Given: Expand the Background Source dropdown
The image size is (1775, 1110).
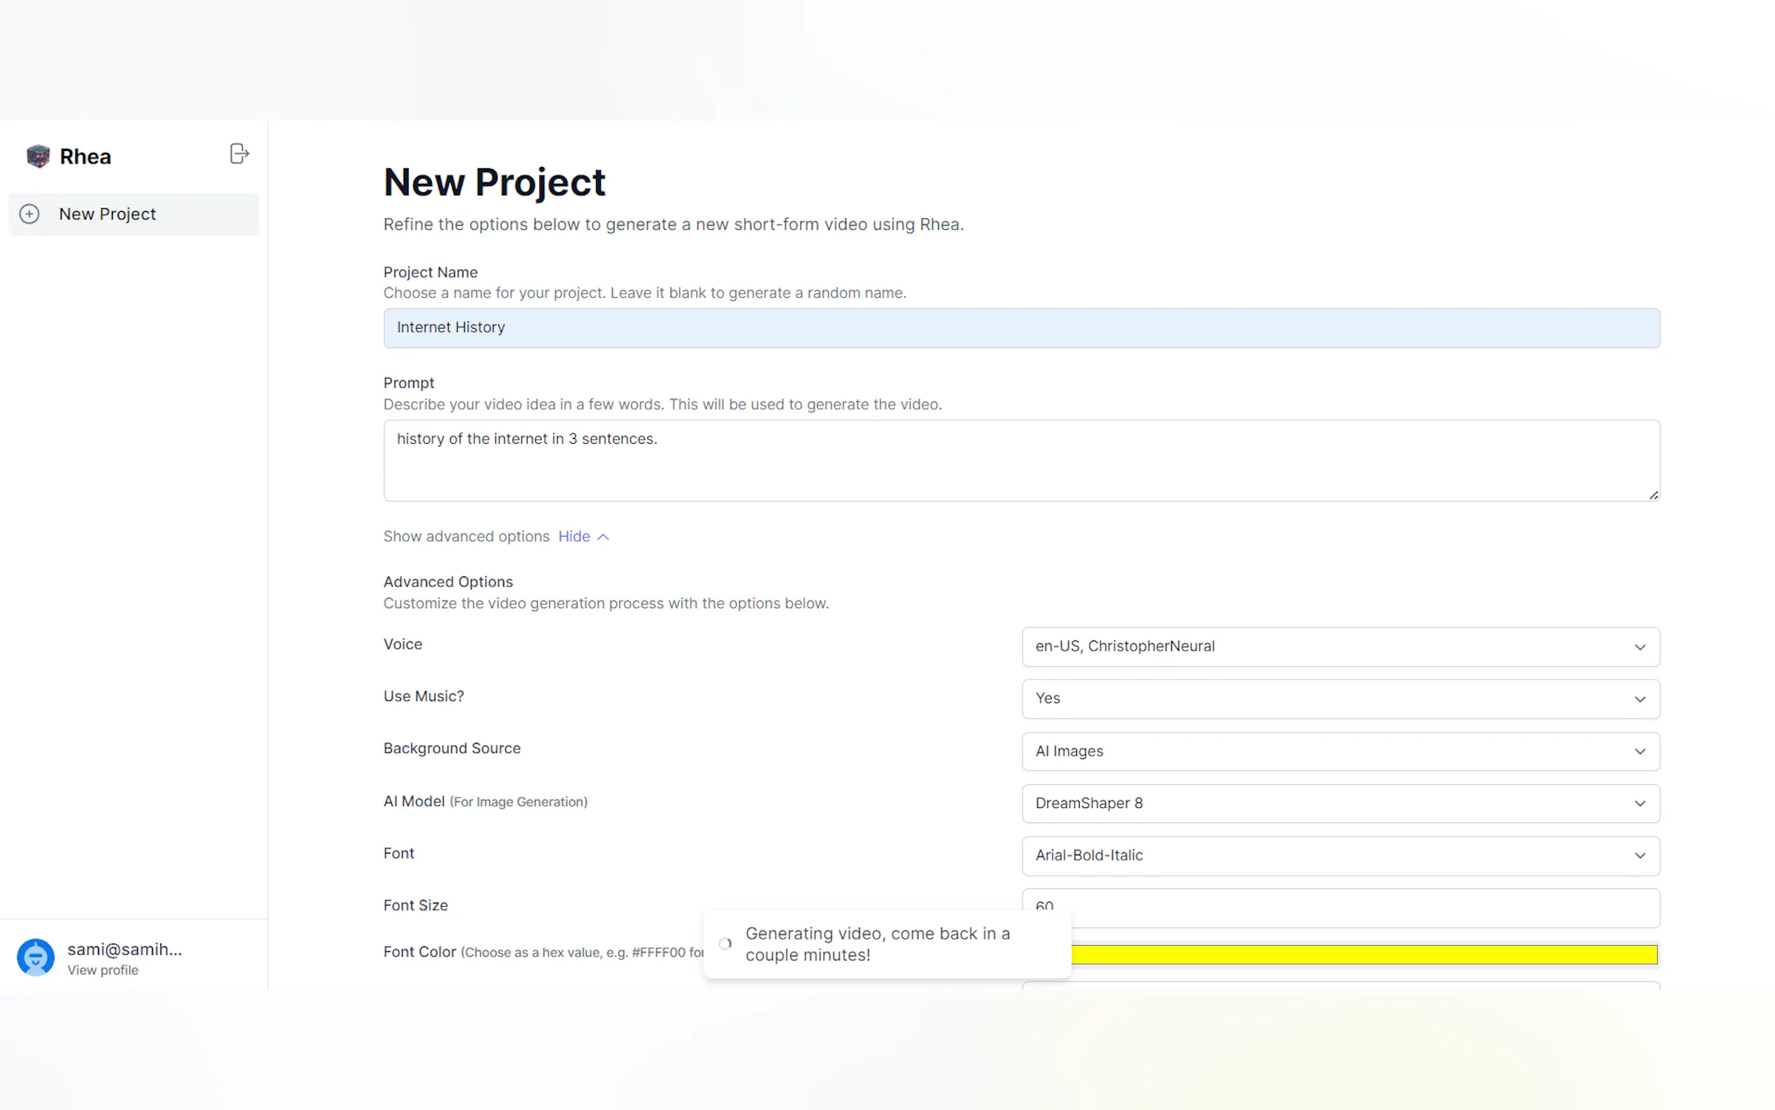Looking at the screenshot, I should [1340, 751].
